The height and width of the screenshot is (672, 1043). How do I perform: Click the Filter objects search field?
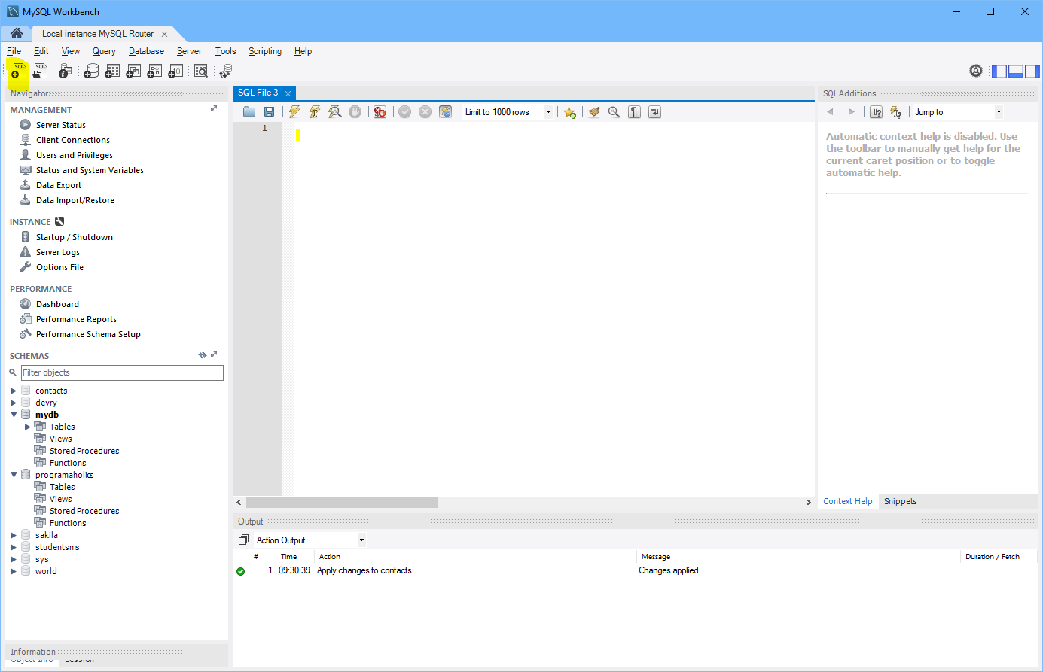click(x=121, y=372)
